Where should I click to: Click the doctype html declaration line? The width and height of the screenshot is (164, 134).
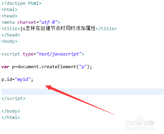coord(21,3)
